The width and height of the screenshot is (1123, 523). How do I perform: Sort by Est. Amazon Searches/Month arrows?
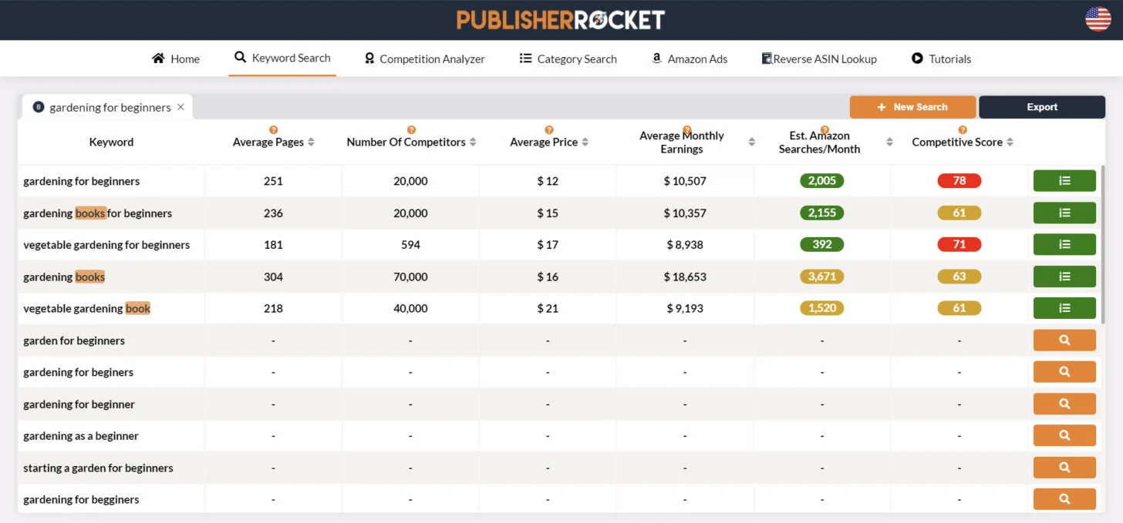(889, 142)
